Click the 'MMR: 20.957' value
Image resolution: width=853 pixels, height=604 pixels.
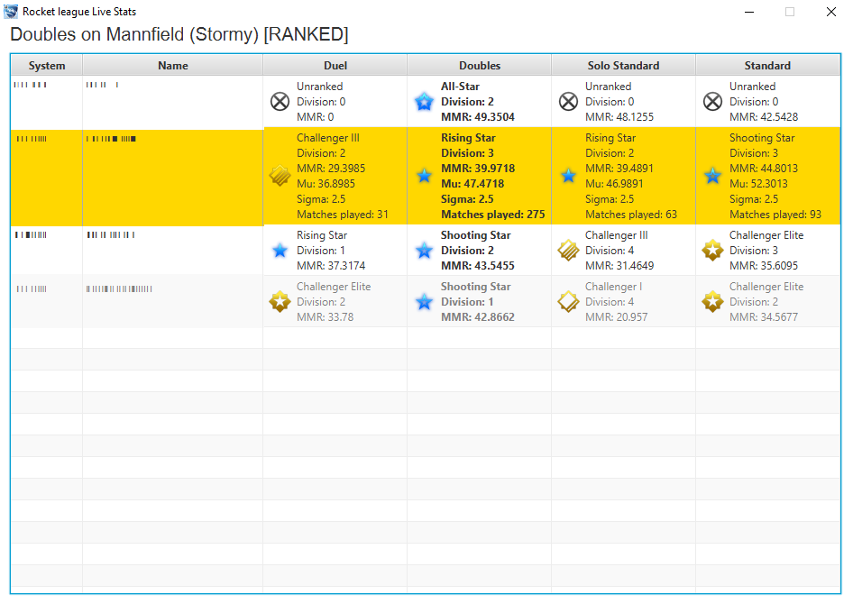pyautogui.click(x=617, y=317)
